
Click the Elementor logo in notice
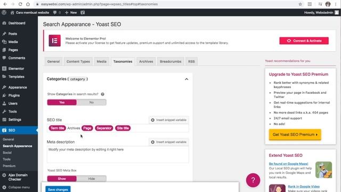54,41
